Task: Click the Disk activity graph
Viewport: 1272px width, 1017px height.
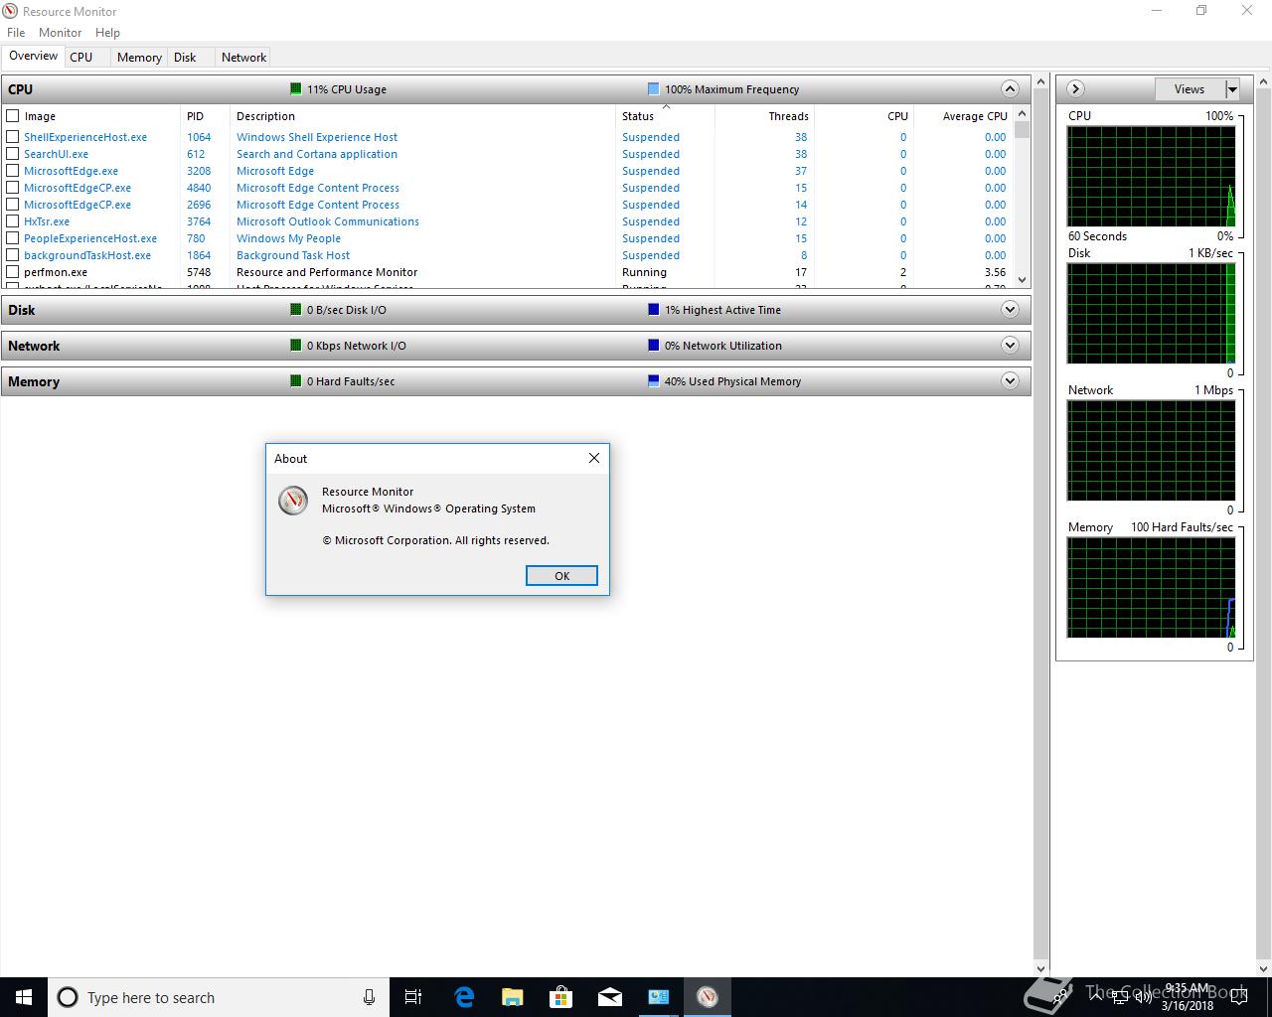Action: (x=1151, y=314)
